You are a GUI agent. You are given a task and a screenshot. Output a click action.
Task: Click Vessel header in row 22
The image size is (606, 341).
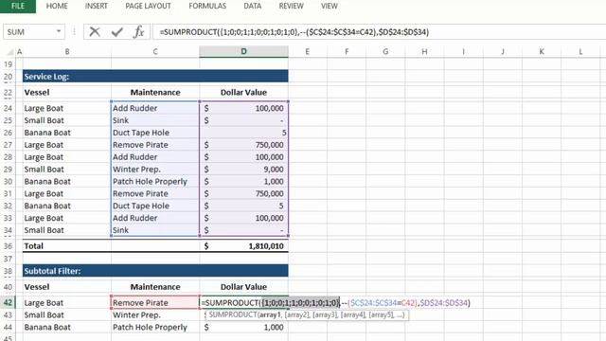point(37,93)
